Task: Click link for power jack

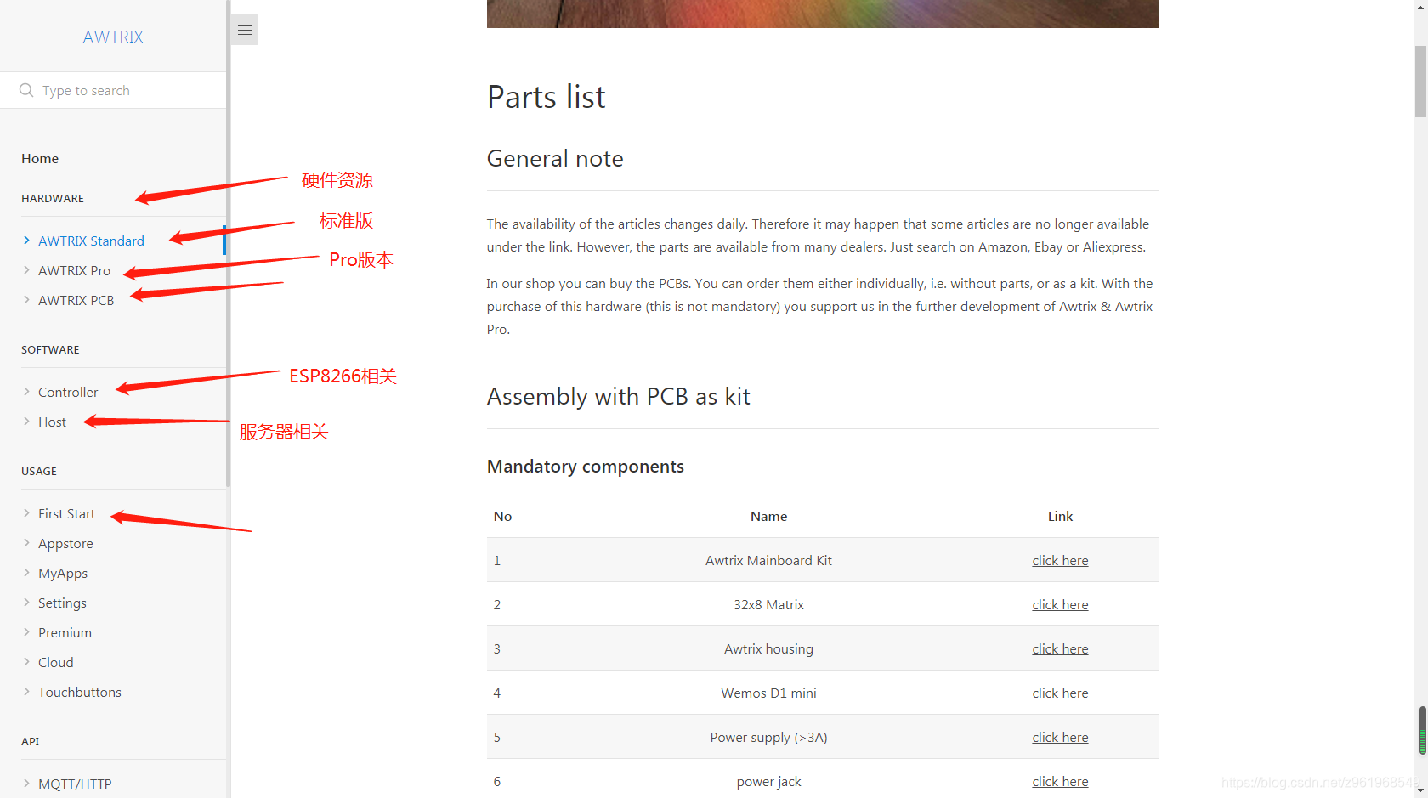Action: (1060, 781)
